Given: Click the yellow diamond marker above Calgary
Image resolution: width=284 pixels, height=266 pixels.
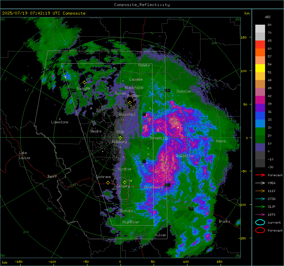Looking at the screenshot, I should coord(125,182).
